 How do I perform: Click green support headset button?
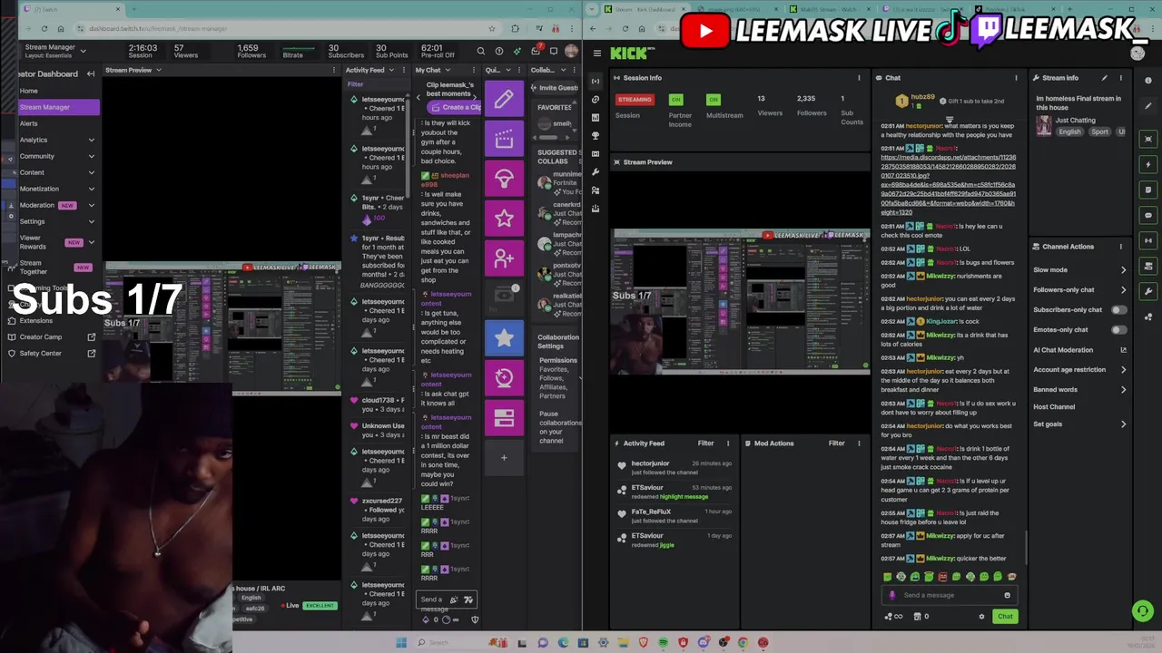point(1143,611)
